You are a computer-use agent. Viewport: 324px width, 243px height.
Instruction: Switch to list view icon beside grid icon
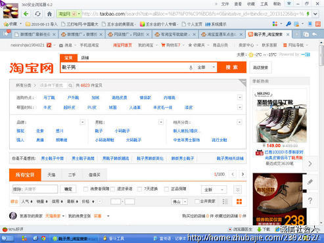click(x=225, y=202)
